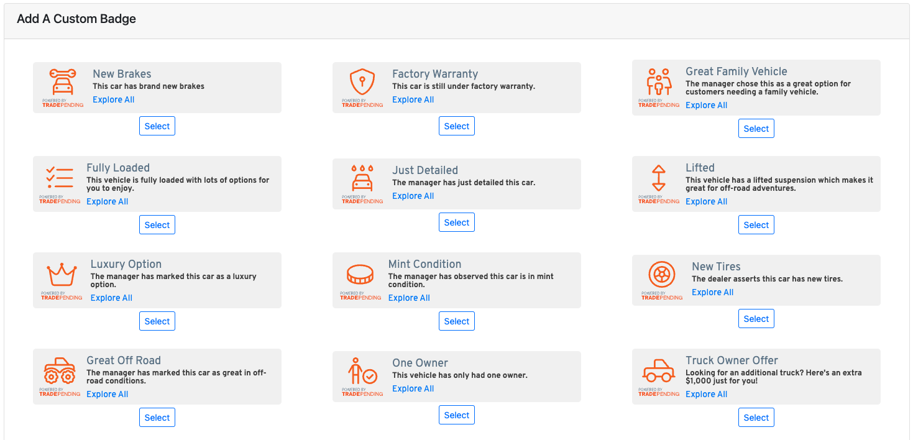
Task: Click the Mint Condition mint icon
Action: click(360, 275)
